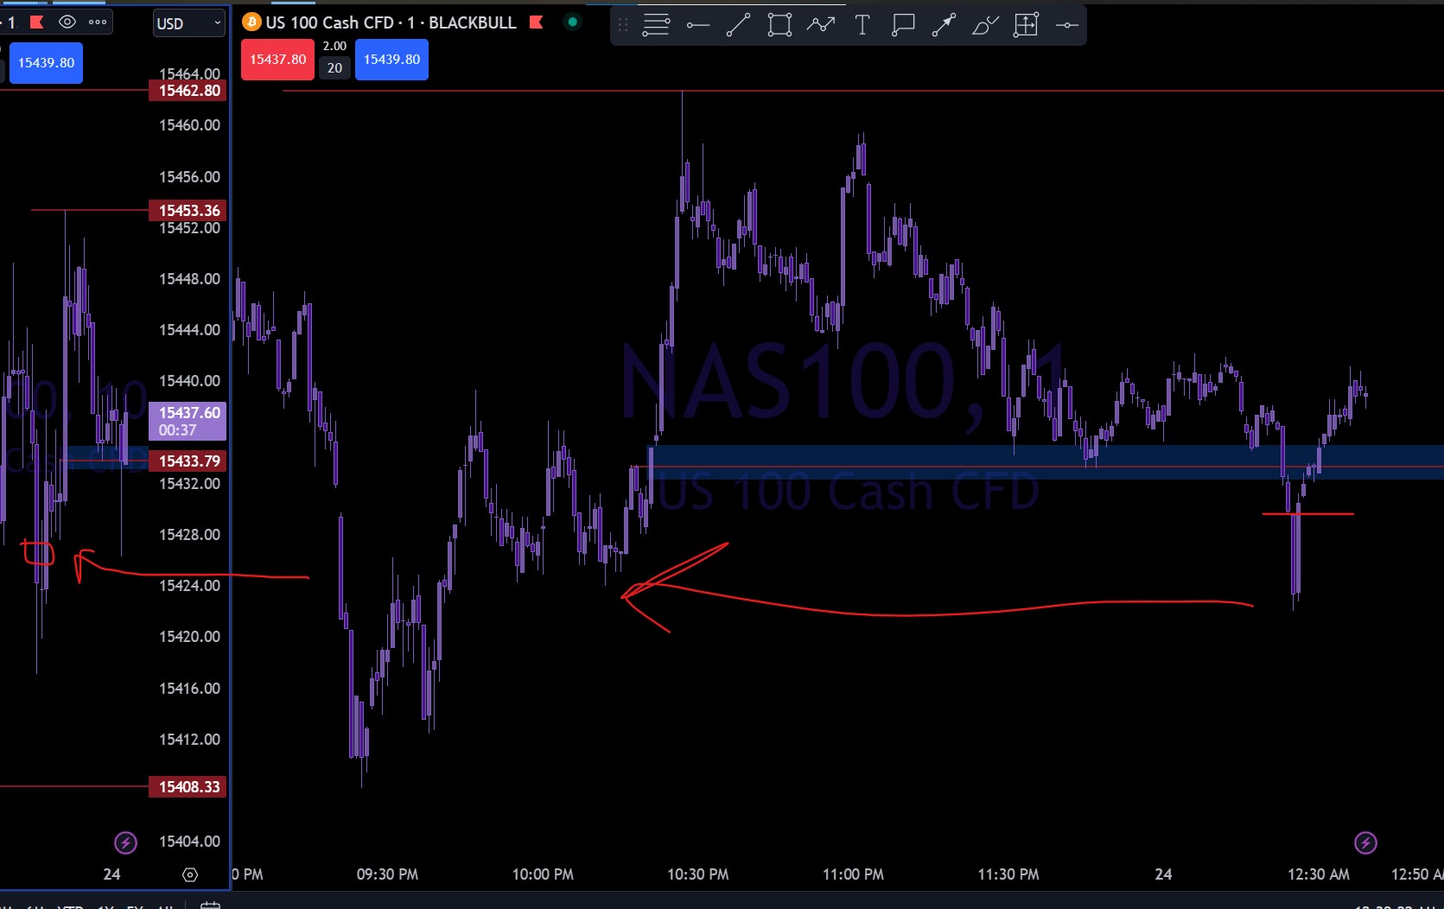The height and width of the screenshot is (909, 1444).
Task: Click the 11:30 PM time axis label
Action: [1008, 874]
